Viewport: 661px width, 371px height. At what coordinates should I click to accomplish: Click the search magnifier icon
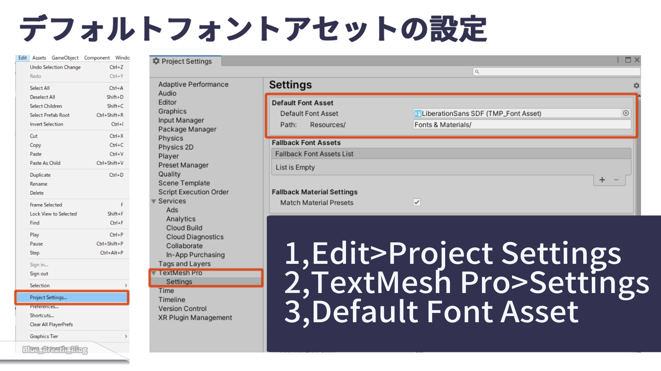[477, 72]
